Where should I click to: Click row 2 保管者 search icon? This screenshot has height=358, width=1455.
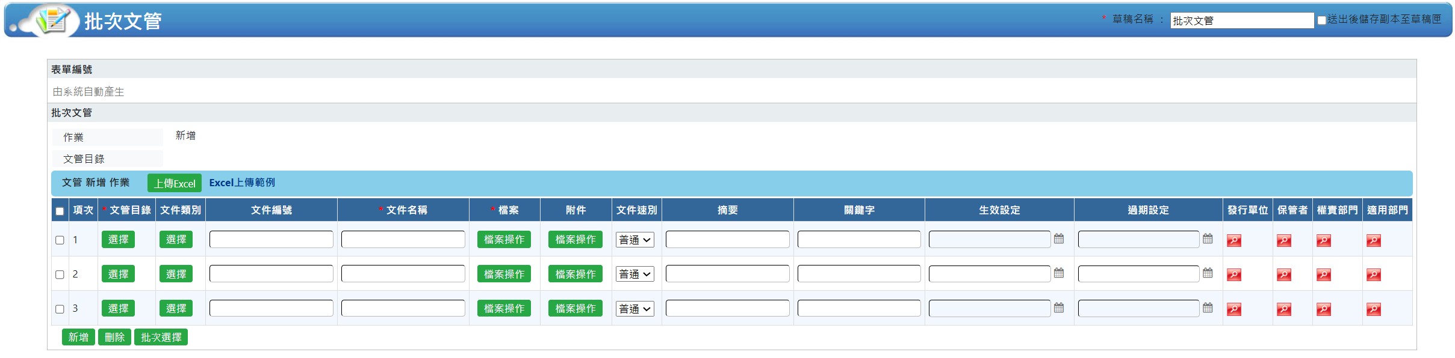tap(1284, 275)
